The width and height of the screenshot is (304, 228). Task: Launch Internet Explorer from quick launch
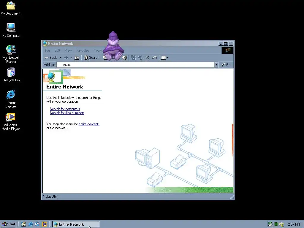pyautogui.click(x=31, y=224)
